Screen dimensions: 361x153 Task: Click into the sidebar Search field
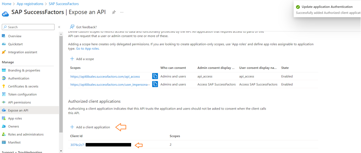28,27
